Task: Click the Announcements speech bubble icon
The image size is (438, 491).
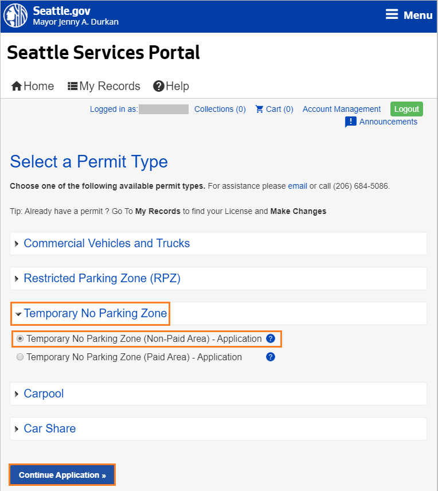Action: click(x=350, y=122)
